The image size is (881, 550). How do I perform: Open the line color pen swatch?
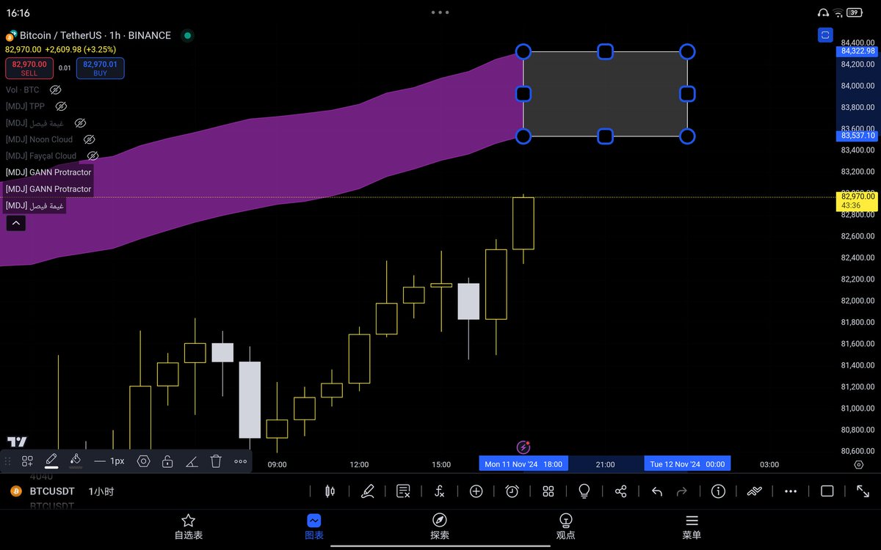51,461
